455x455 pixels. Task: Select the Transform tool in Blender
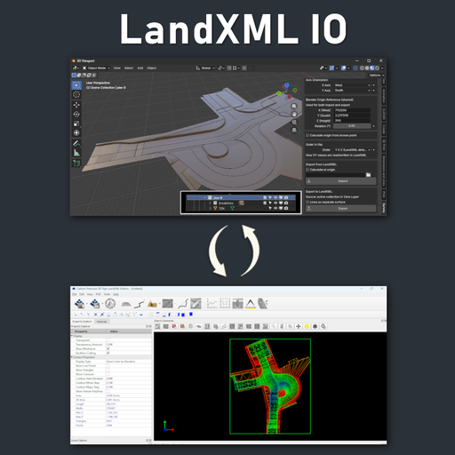pos(76,132)
